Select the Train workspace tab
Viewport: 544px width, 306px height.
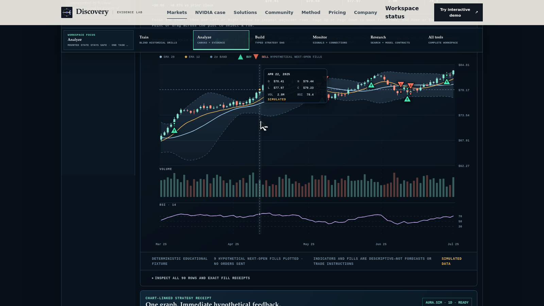pos(163,40)
